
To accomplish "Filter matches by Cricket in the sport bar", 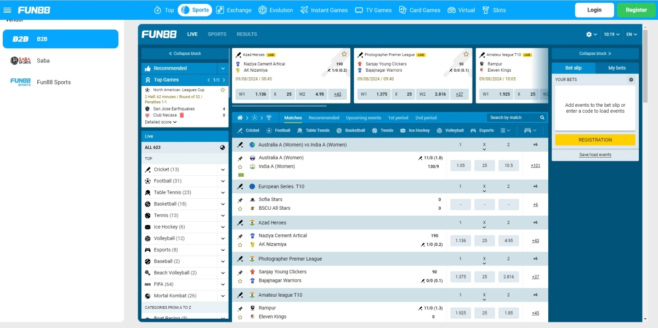I will (x=248, y=130).
